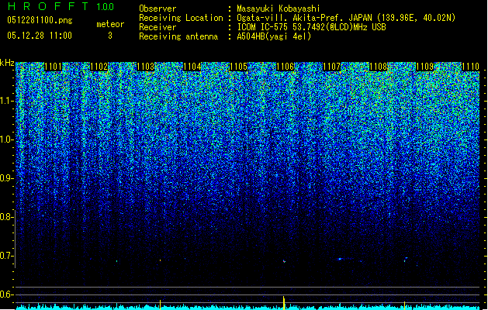Click the 1102 time marker

[99, 67]
